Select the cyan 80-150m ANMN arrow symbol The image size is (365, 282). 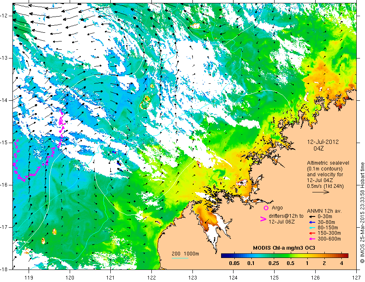coord(312,228)
